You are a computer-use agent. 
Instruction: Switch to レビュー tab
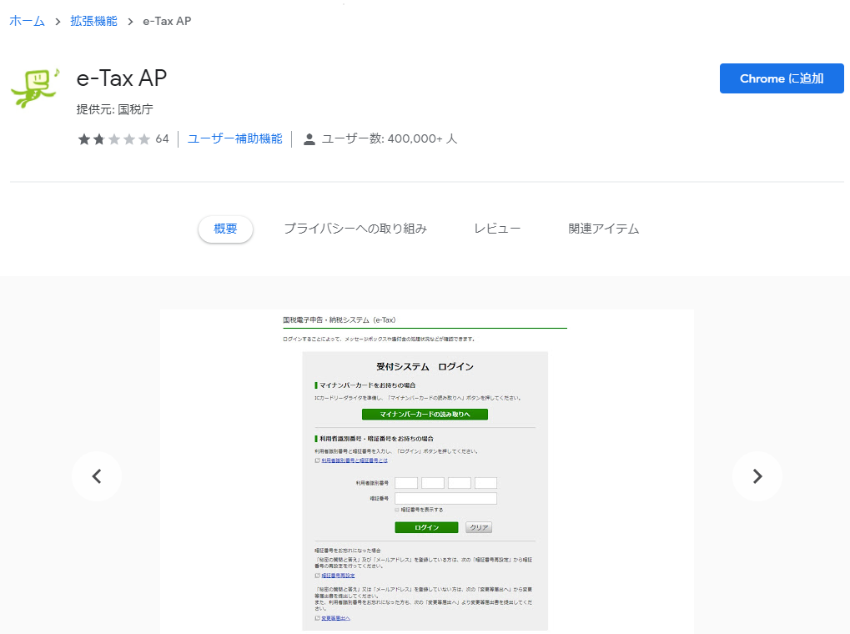[x=497, y=229]
